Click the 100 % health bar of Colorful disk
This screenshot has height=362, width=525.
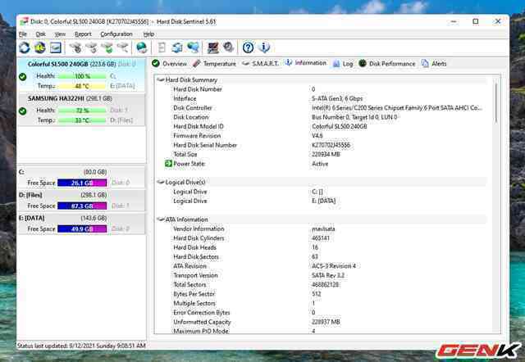tap(82, 76)
